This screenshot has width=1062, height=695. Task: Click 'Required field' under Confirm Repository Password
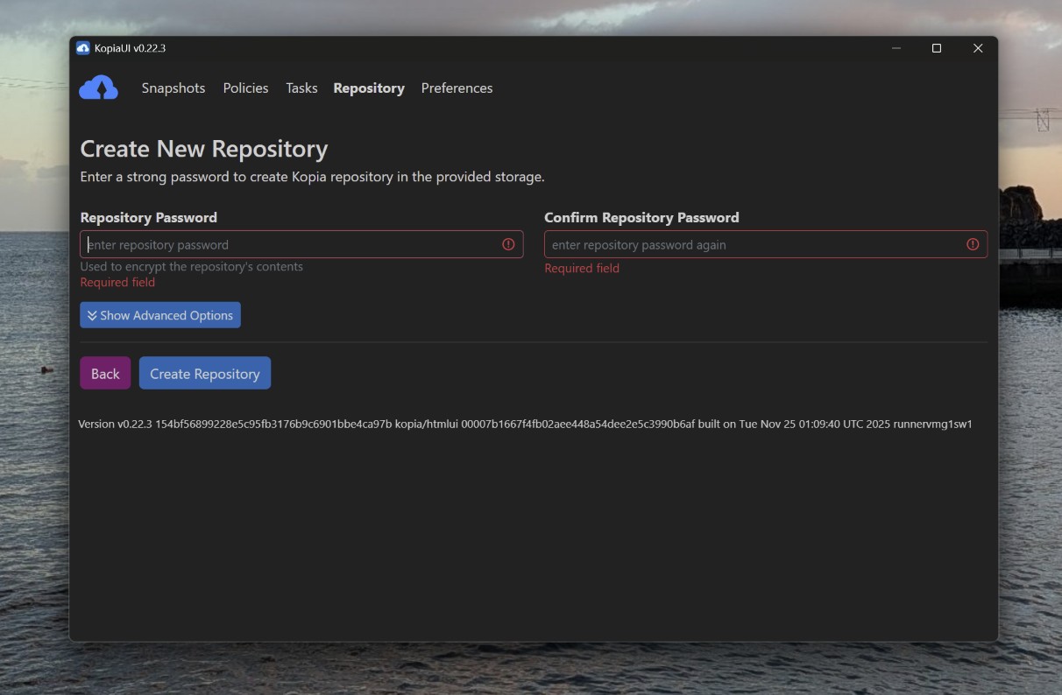click(x=582, y=268)
